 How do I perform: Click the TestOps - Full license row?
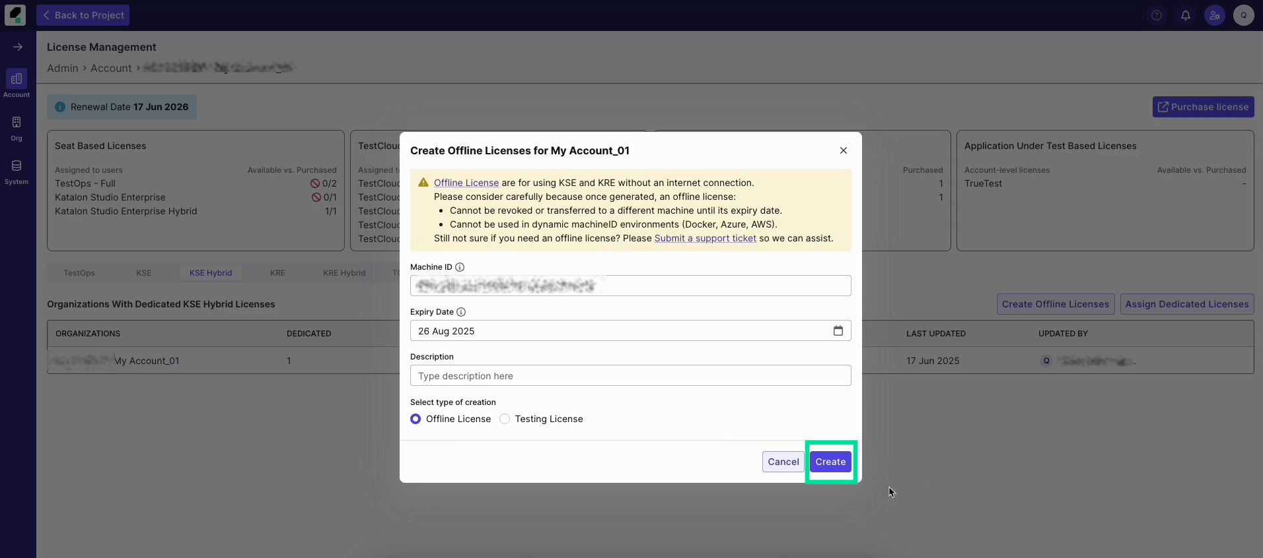pos(196,183)
